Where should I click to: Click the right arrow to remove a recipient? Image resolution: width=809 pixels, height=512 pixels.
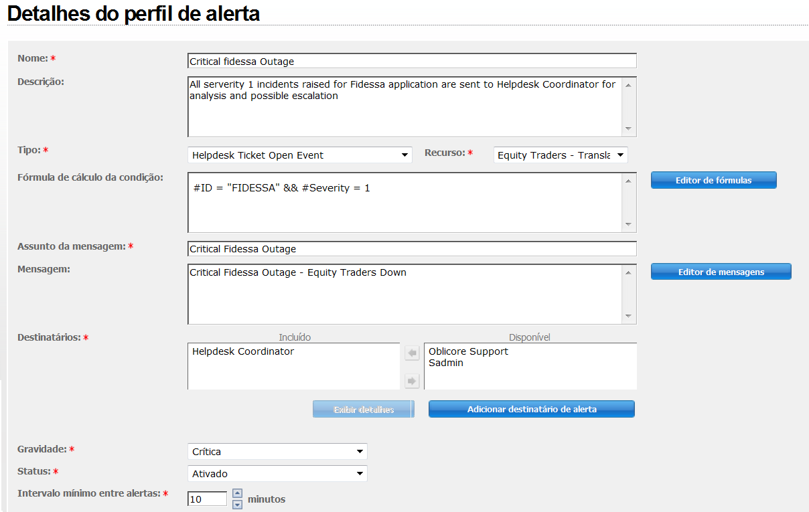412,380
